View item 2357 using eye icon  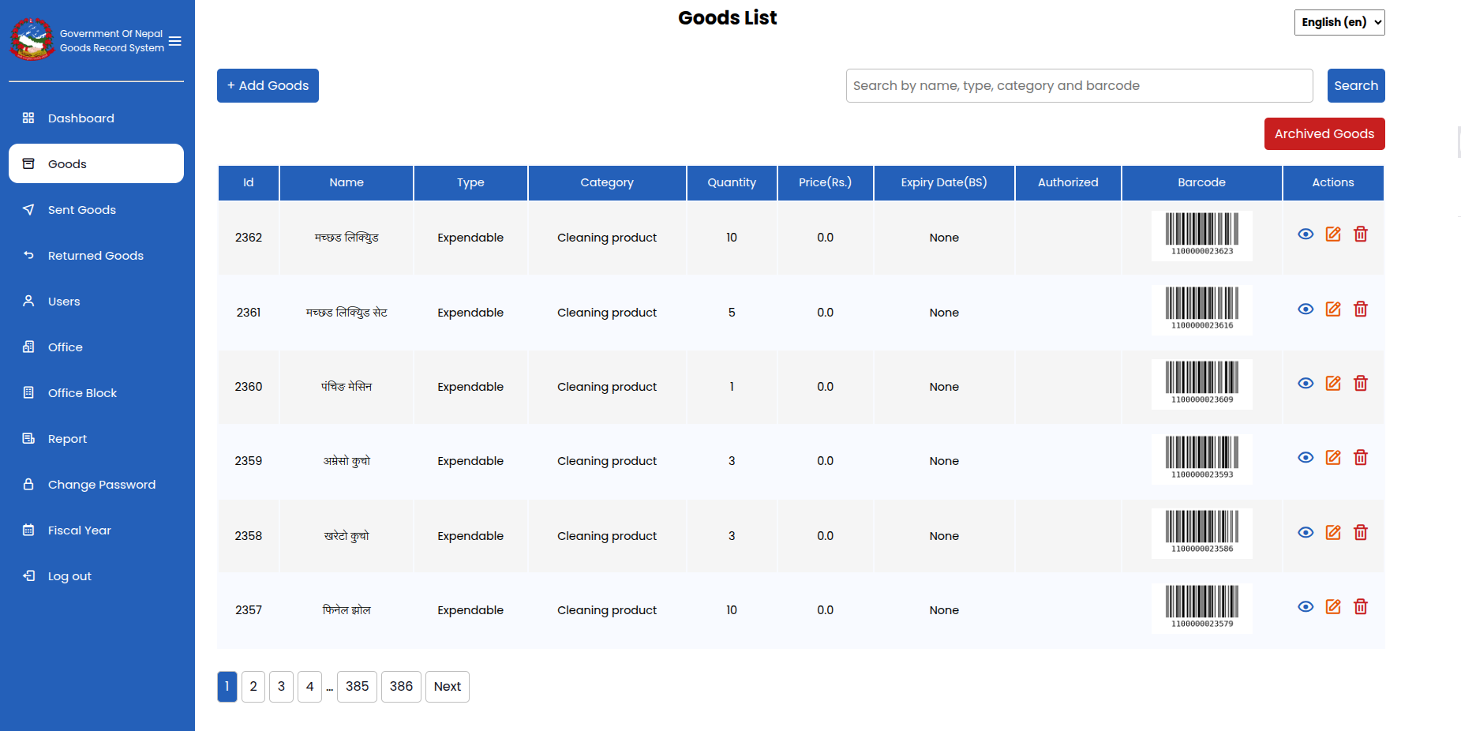1306,606
